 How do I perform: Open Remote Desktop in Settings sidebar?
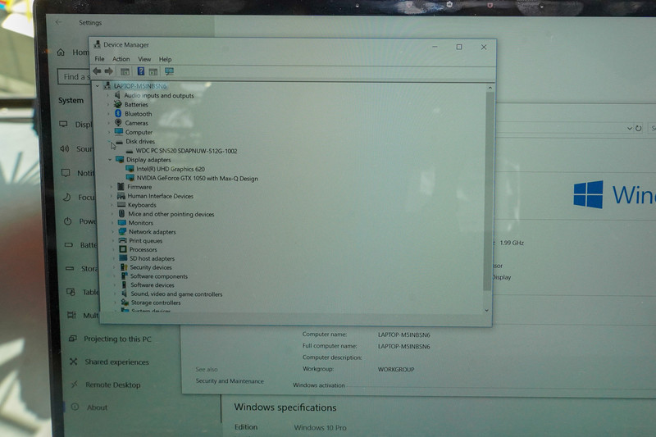pyautogui.click(x=113, y=385)
